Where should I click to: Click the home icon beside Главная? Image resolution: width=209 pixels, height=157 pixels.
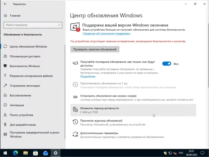point(5,15)
